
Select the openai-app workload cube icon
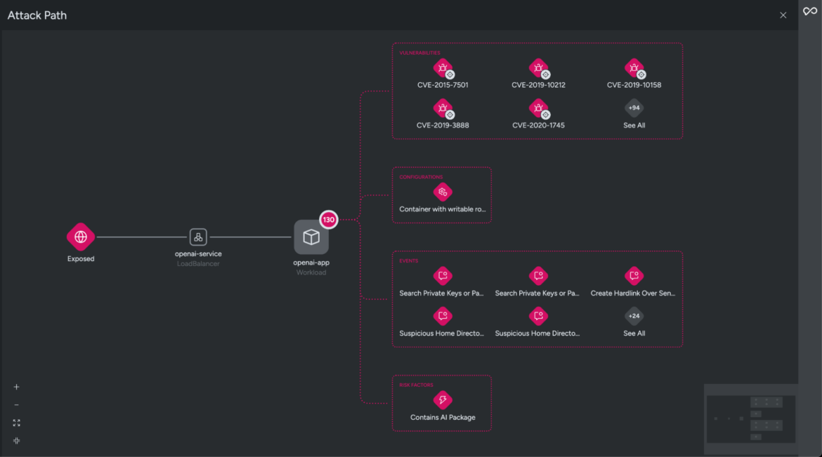[x=311, y=237]
